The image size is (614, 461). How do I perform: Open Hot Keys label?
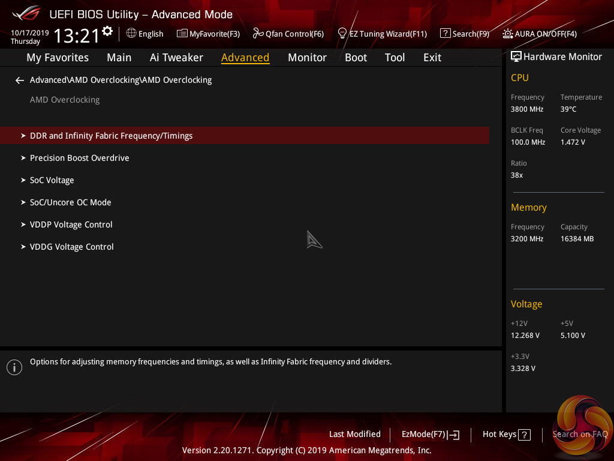pyautogui.click(x=499, y=435)
